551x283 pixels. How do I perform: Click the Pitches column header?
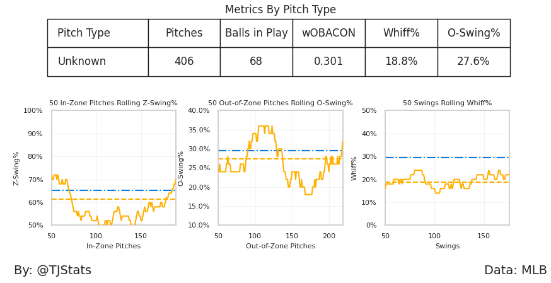[184, 33]
